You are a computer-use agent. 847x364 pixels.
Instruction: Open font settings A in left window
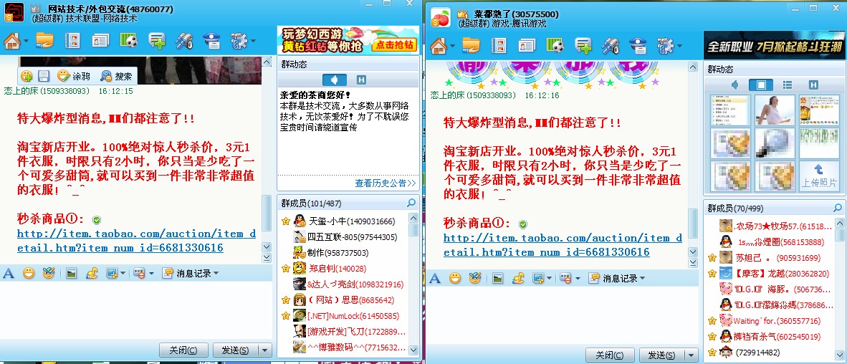pos(8,273)
